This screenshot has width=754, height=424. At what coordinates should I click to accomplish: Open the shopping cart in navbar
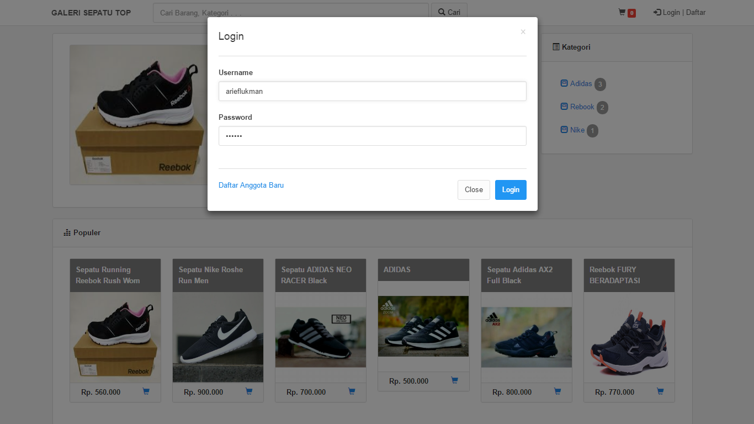626,13
